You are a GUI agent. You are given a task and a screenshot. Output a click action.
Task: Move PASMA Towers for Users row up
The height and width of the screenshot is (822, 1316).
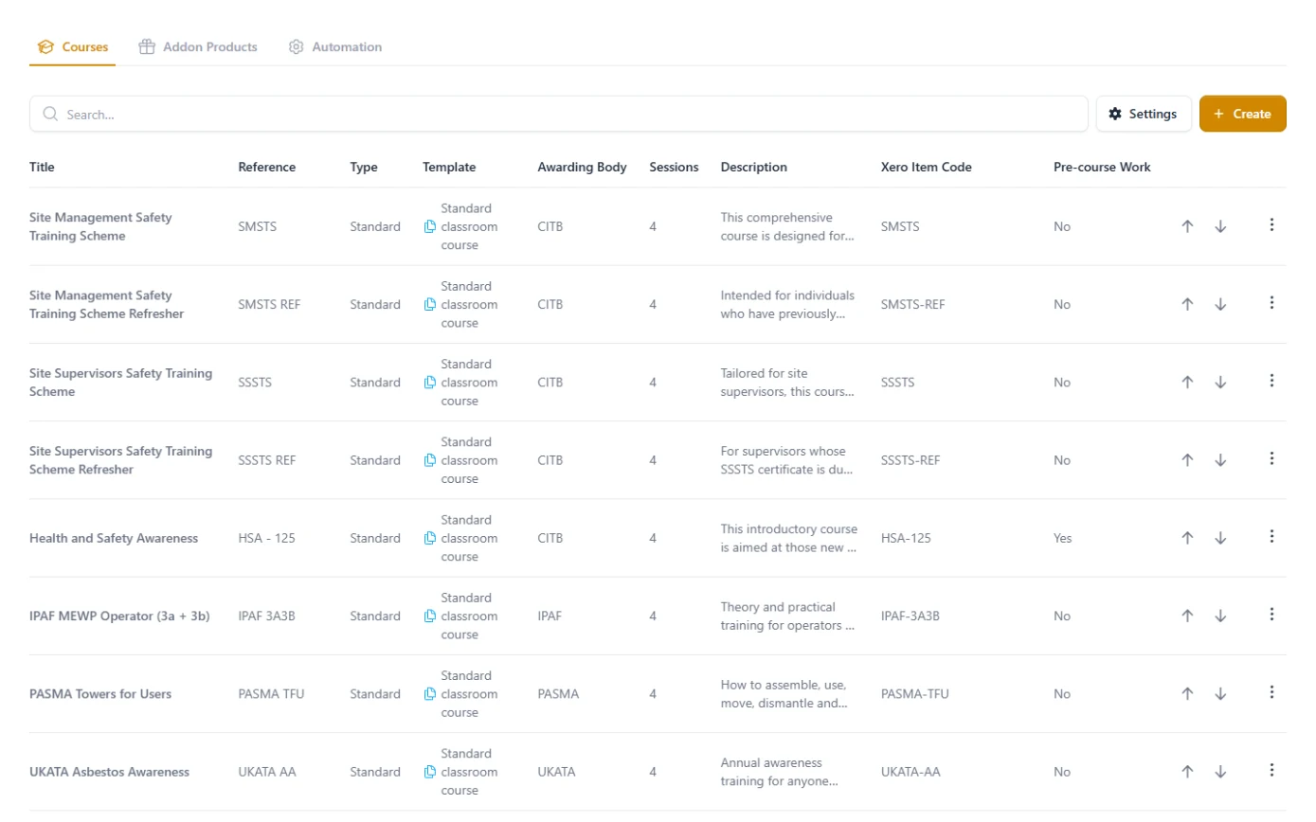point(1187,693)
